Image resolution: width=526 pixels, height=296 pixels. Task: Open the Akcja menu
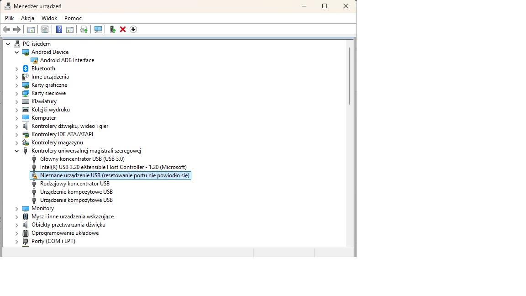[x=27, y=18]
